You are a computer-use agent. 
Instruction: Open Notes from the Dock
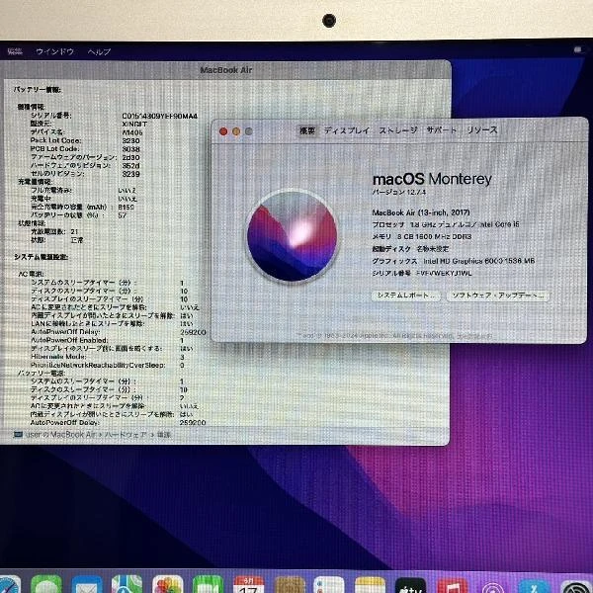coord(370,584)
